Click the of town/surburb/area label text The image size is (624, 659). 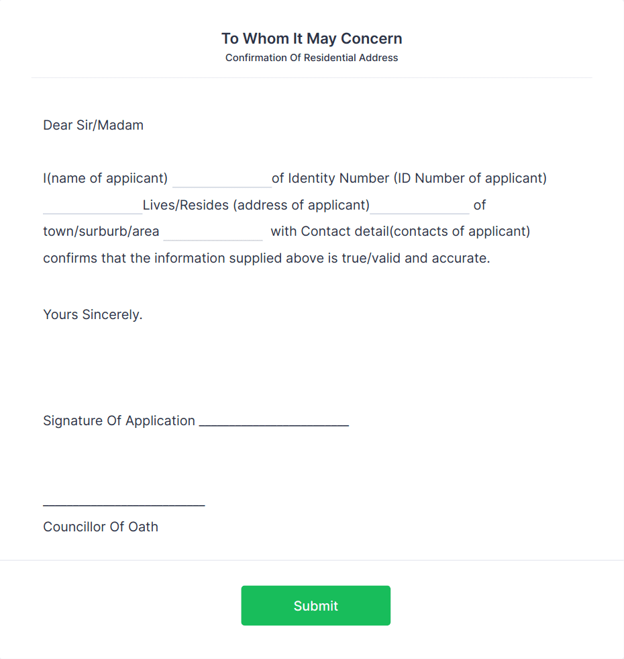pos(101,231)
